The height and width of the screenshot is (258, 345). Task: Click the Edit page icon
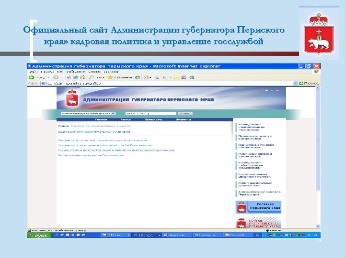click(164, 77)
